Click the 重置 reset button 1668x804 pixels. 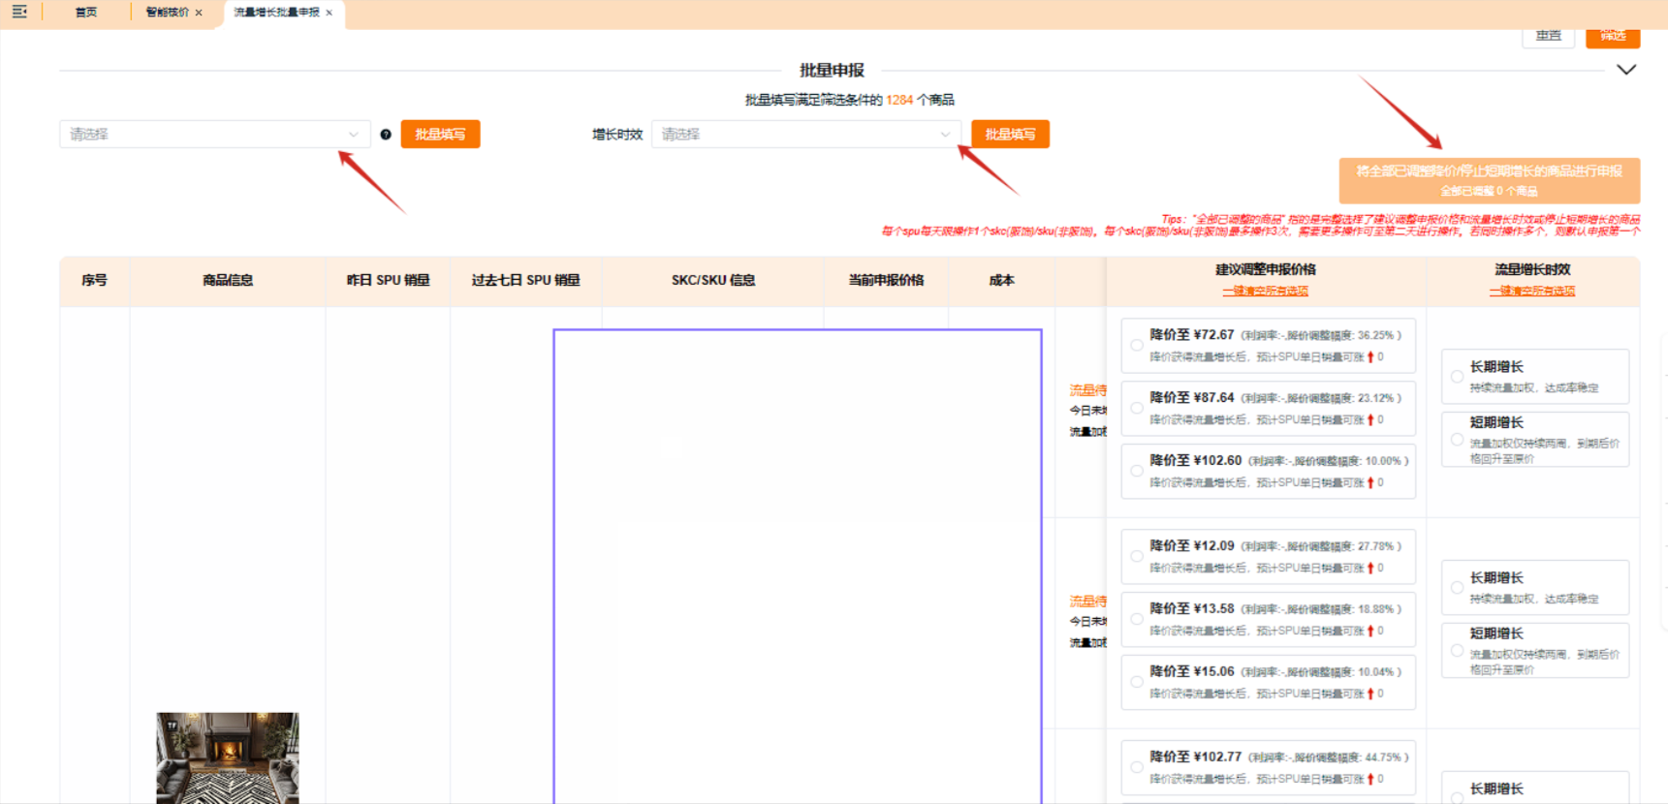pos(1548,36)
